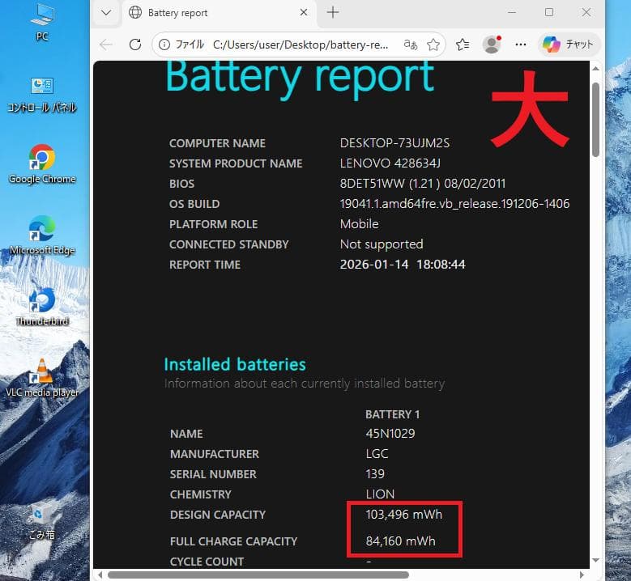Click the Not supported standby value
The image size is (631, 581).
pyautogui.click(x=382, y=244)
